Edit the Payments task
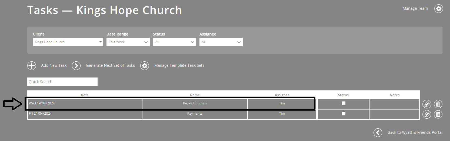450x141 pixels. (x=427, y=115)
